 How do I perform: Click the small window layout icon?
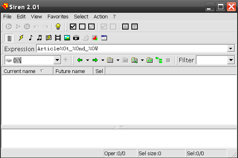pos(104,38)
